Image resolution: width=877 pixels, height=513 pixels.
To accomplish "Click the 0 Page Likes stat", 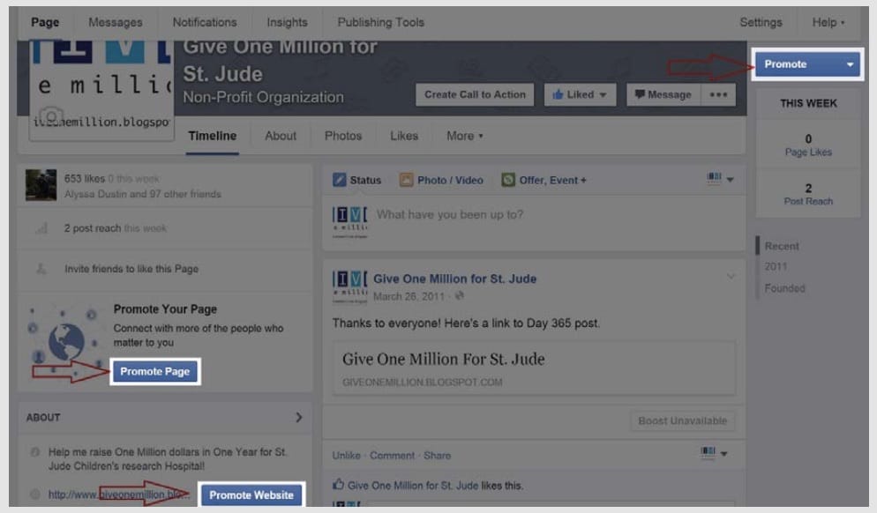I will 808,145.
